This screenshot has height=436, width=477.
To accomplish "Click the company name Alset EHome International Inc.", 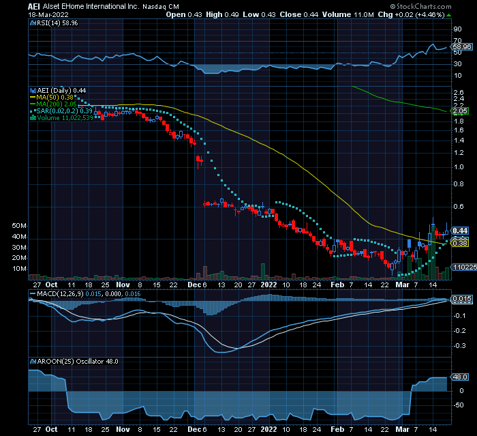I will [91, 6].
